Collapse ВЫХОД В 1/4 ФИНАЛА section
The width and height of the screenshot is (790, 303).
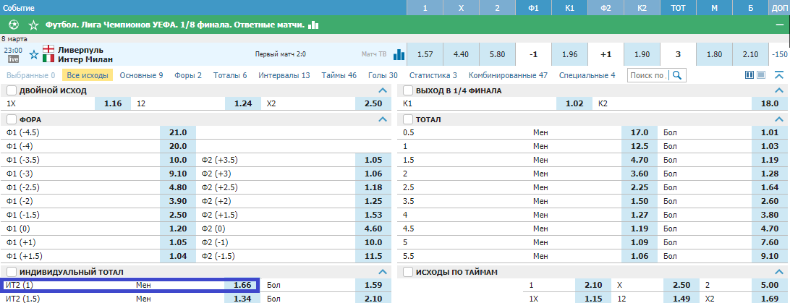(779, 90)
